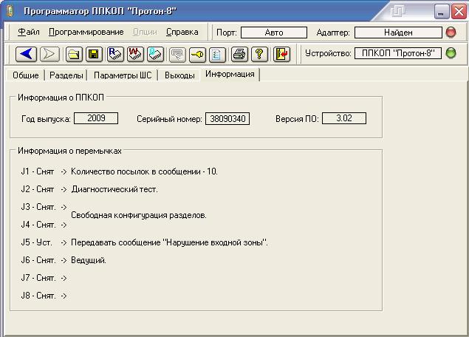Open help with the question mark icon
The height and width of the screenshot is (337, 469).
coord(259,54)
